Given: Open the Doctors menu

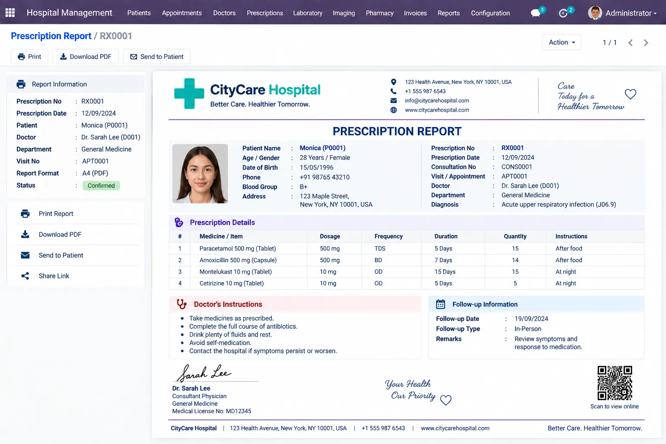Looking at the screenshot, I should click(x=224, y=13).
